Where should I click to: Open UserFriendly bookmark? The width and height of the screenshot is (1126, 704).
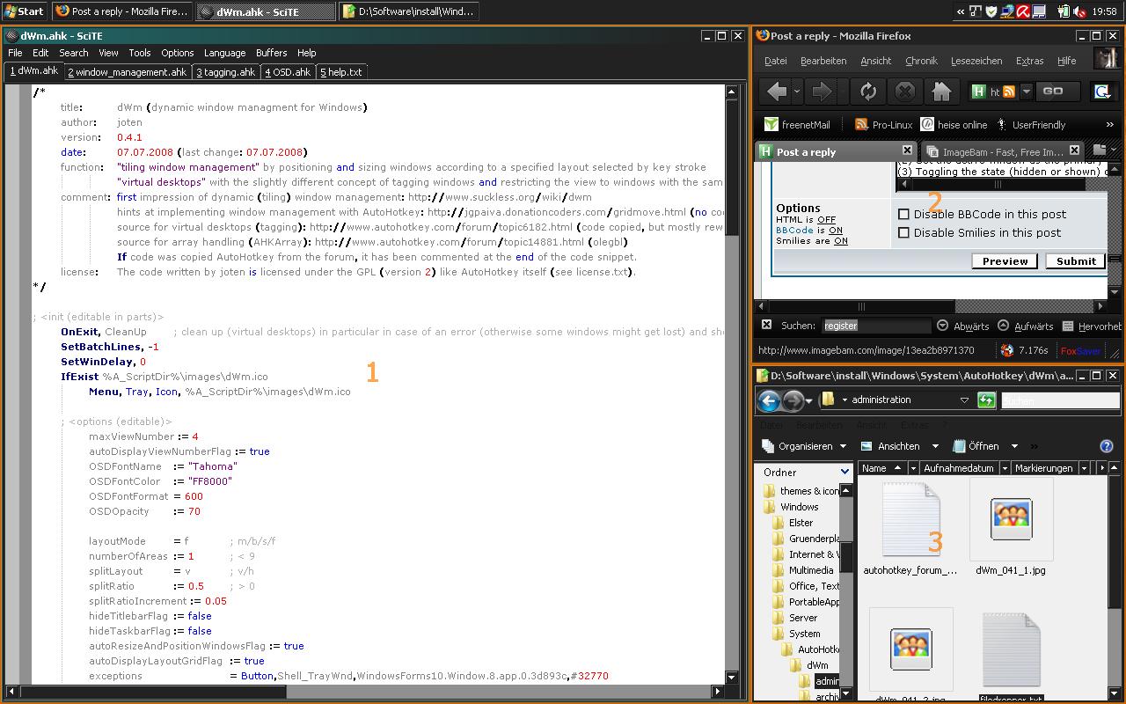[x=1030, y=125]
